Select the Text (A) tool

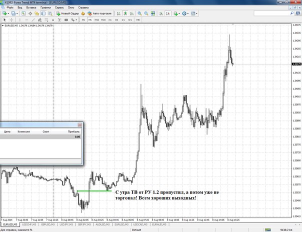click(x=53, y=20)
